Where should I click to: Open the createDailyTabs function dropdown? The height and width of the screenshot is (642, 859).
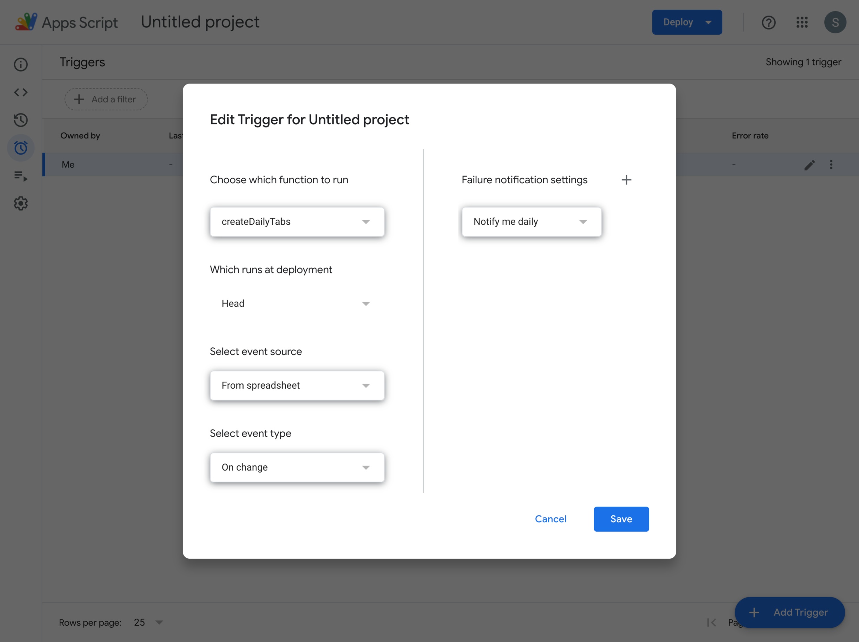297,222
